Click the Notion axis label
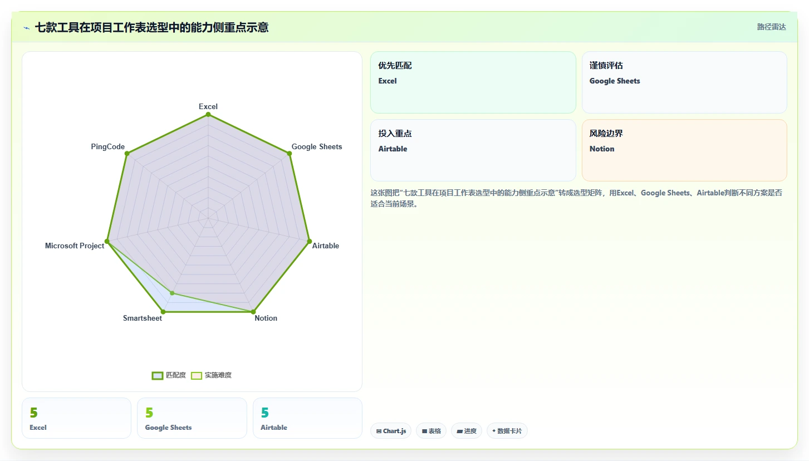Screen dimensions: 809x461 (266, 318)
